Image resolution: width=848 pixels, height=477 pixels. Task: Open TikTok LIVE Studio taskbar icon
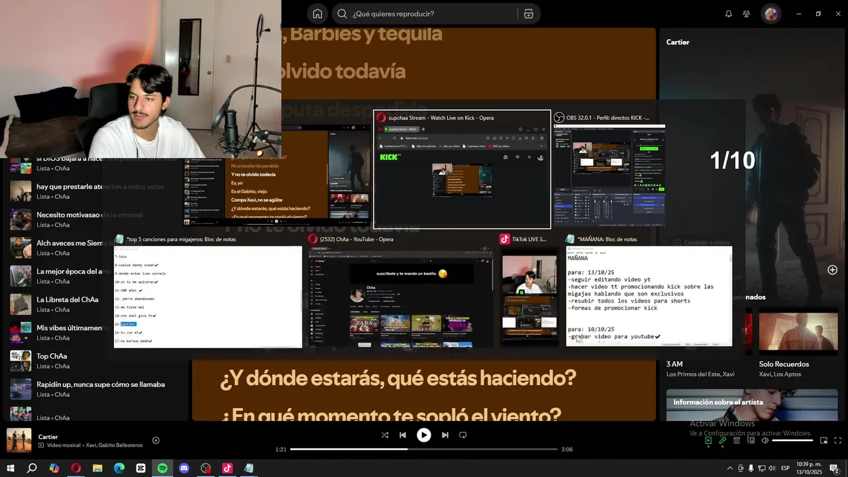click(x=227, y=468)
